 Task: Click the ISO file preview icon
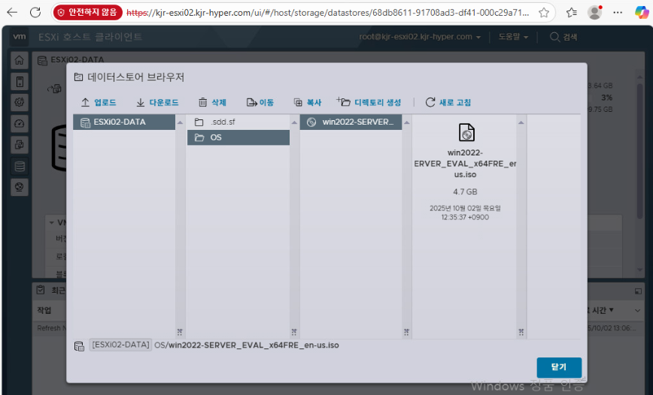(x=466, y=133)
